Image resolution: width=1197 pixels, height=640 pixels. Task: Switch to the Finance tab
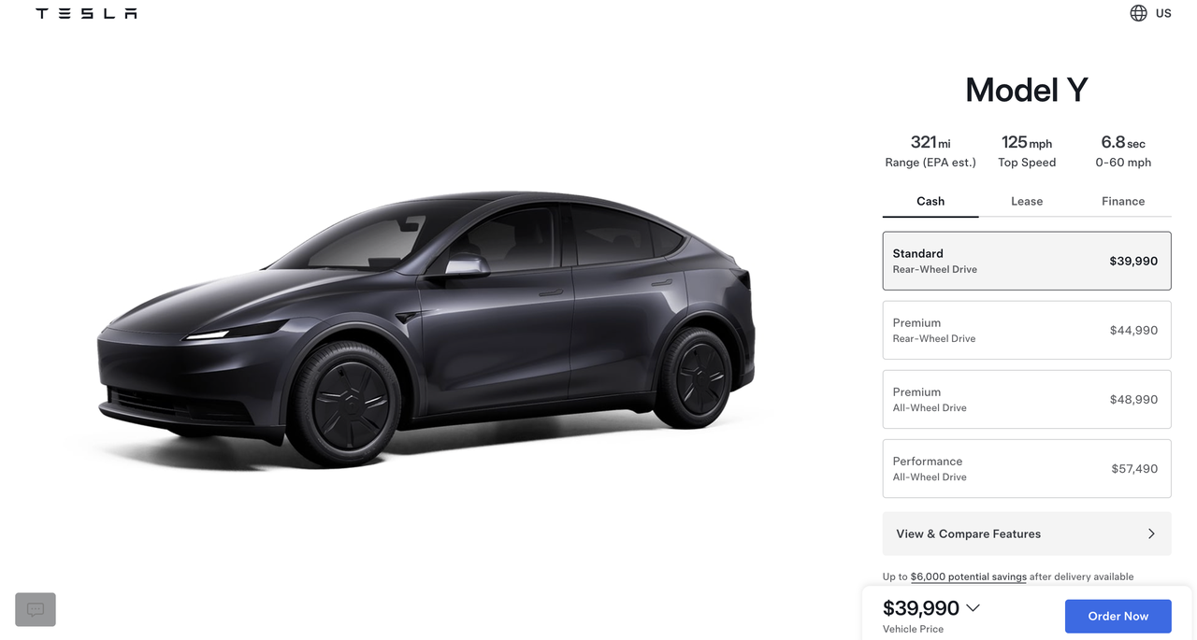[1123, 201]
